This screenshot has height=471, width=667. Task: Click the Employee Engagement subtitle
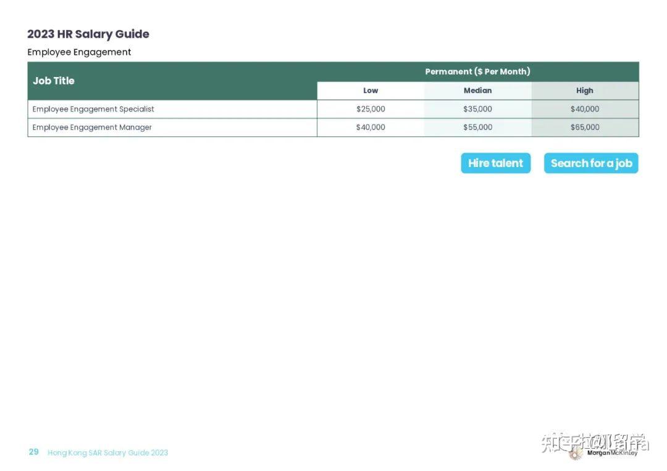pyautogui.click(x=79, y=52)
